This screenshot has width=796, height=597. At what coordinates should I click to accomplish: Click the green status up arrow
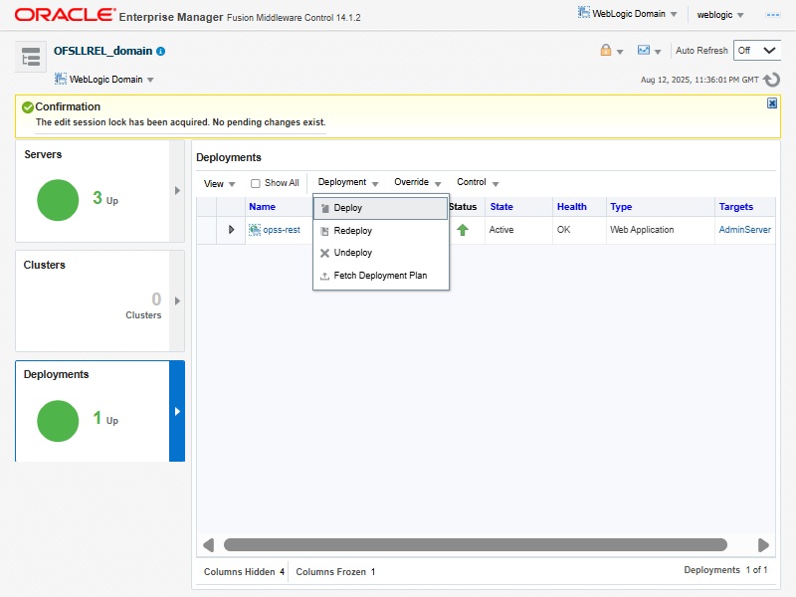[462, 230]
